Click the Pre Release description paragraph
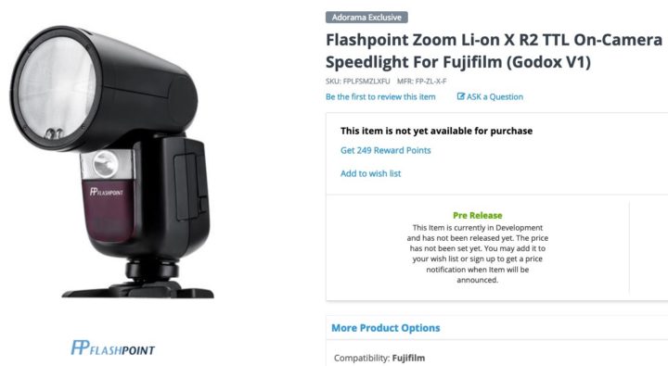The image size is (668, 366). [x=477, y=254]
